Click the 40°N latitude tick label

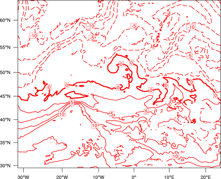point(5,120)
